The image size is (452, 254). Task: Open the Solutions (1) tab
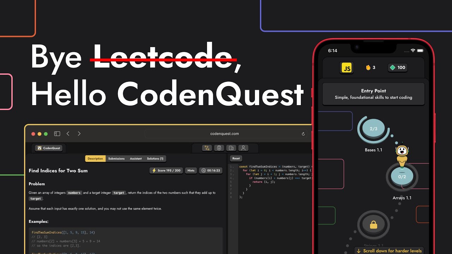pos(155,159)
